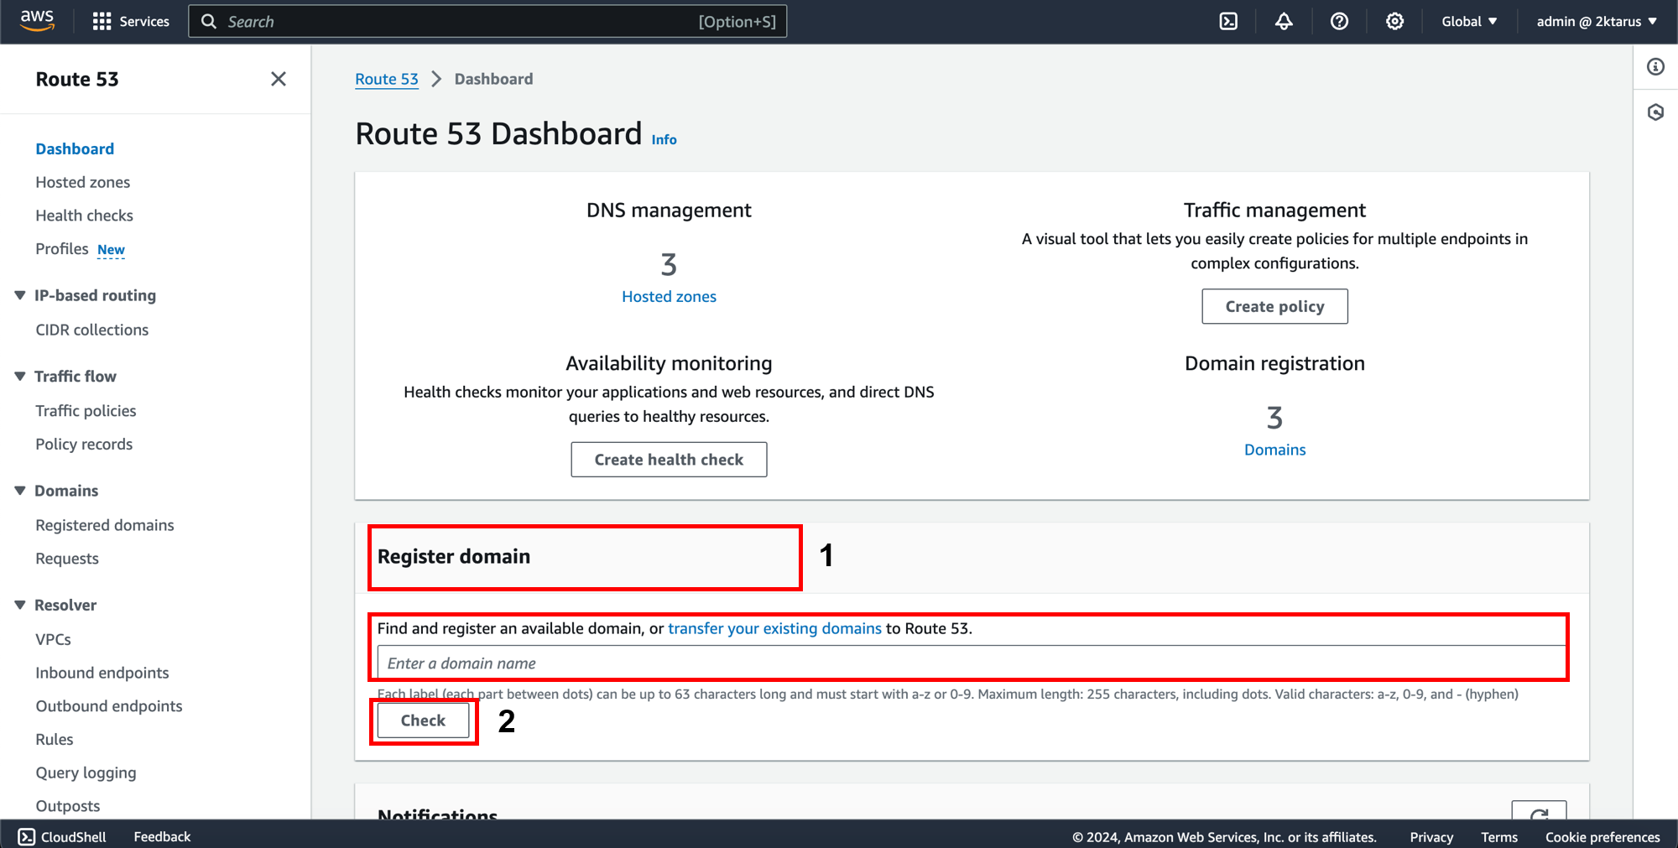Open CIDR collections

pos(91,330)
